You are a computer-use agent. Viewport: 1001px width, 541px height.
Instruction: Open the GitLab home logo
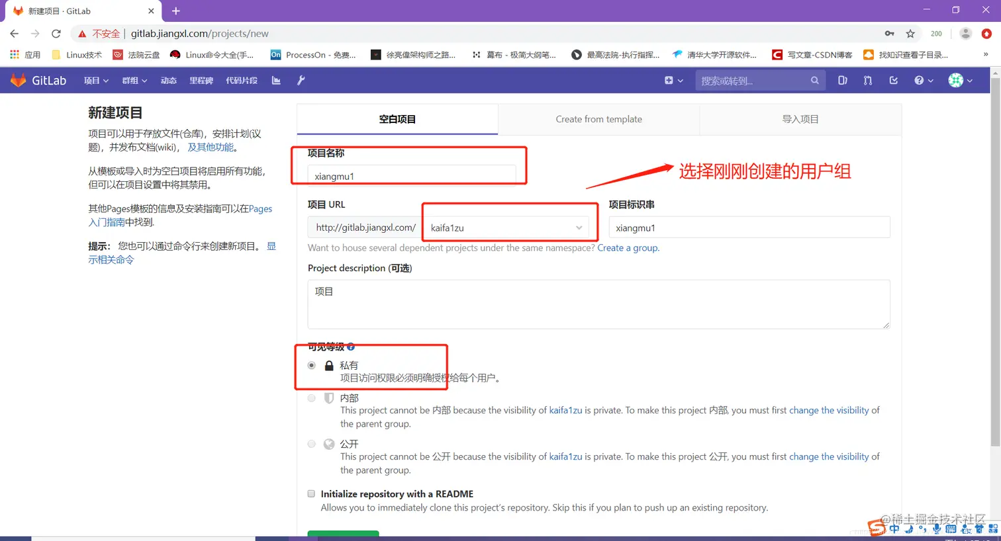(38, 80)
